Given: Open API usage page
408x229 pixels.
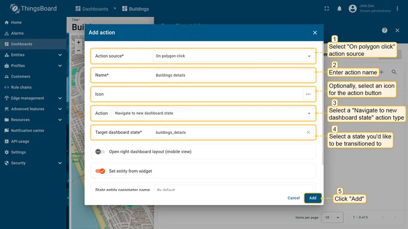Looking at the screenshot, I should 33,141.
